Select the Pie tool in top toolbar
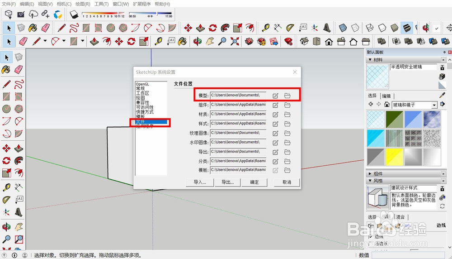The image size is (452, 259). coord(172,28)
